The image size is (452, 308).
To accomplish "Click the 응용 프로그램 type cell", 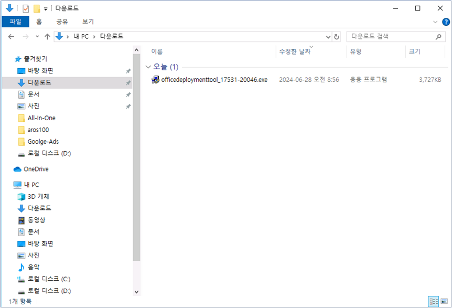I will pyautogui.click(x=368, y=80).
